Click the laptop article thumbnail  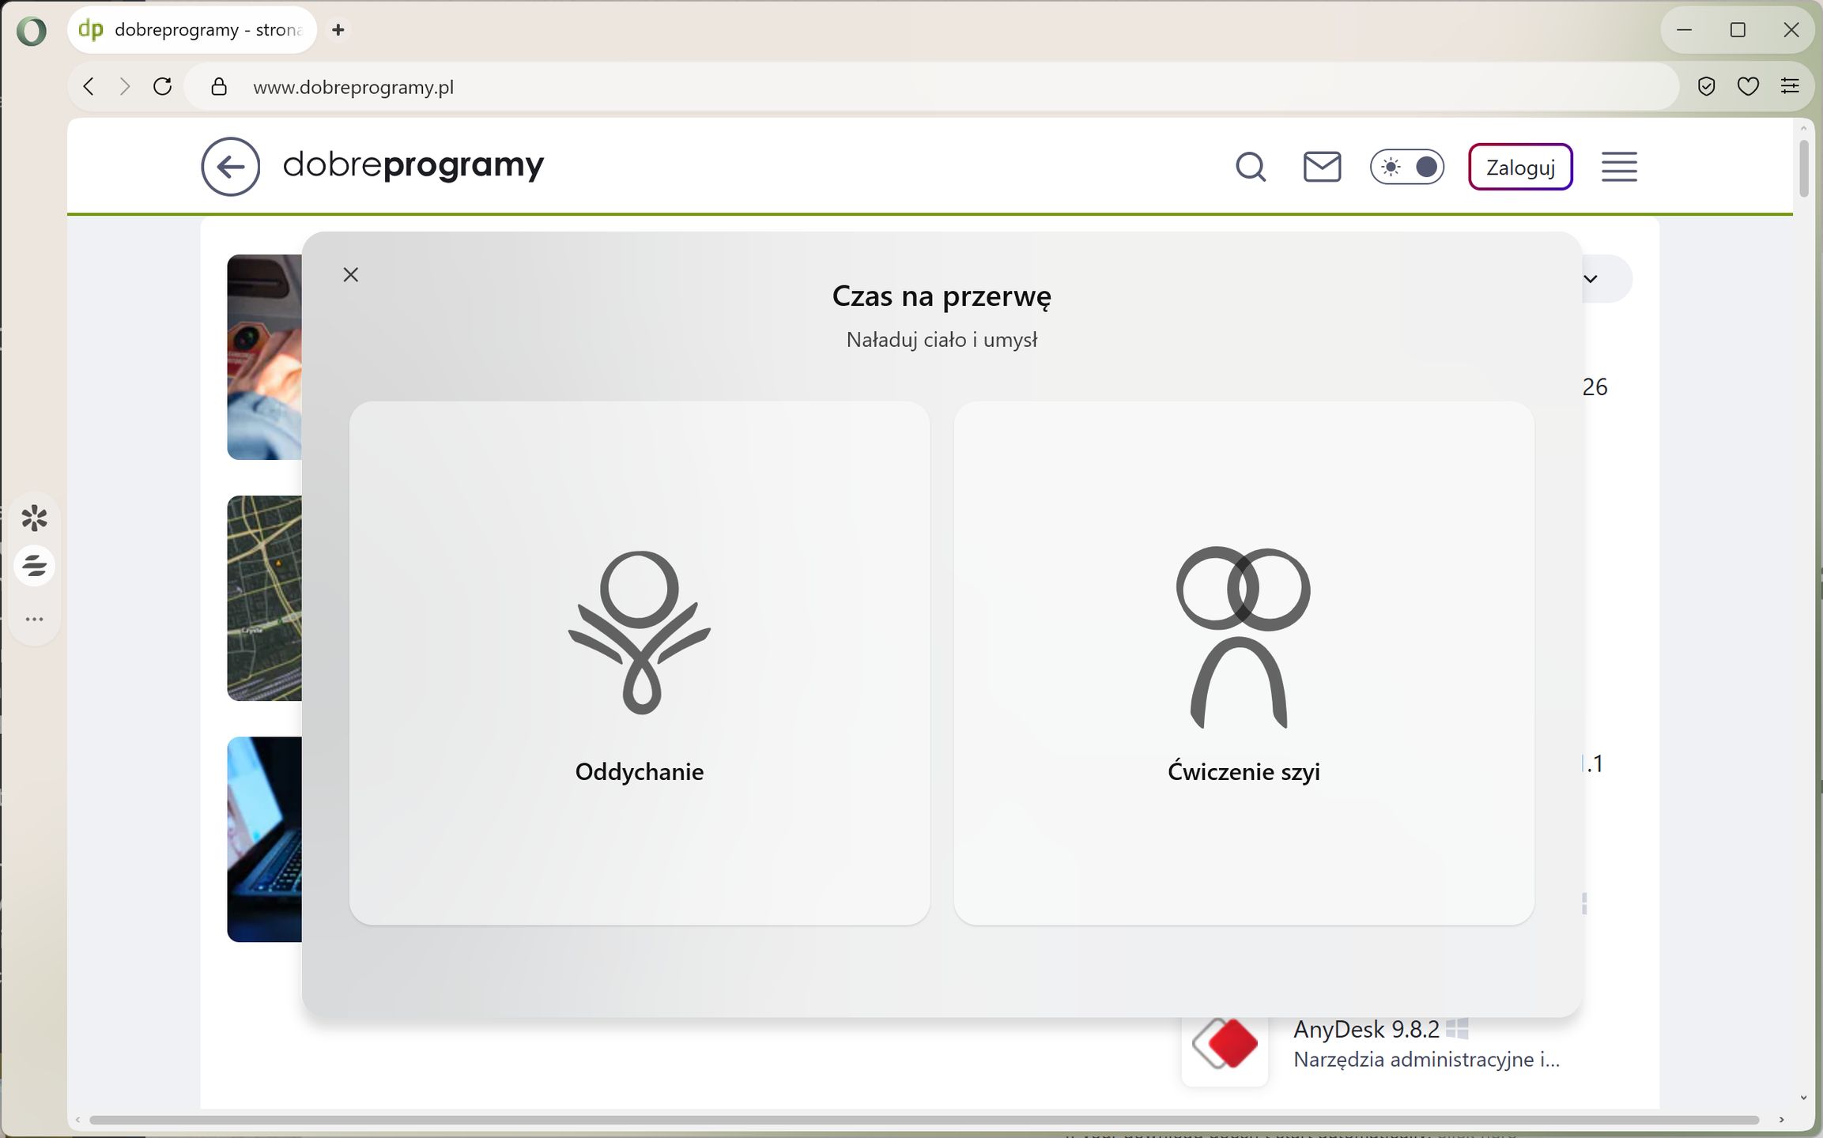click(264, 839)
